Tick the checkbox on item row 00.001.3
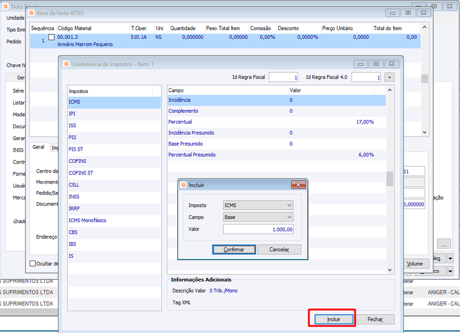 [52, 37]
